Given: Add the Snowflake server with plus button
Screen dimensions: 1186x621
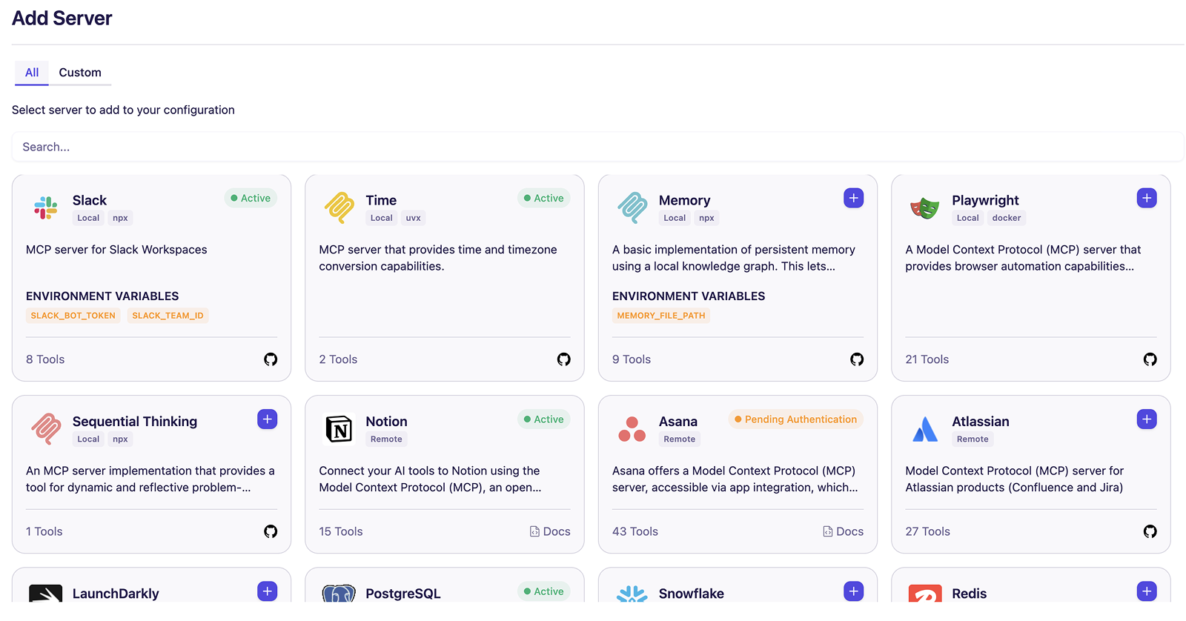Looking at the screenshot, I should click(x=854, y=591).
